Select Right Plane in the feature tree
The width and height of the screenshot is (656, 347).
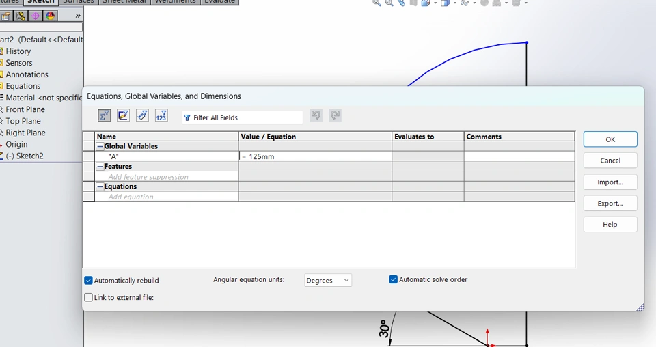pos(25,133)
